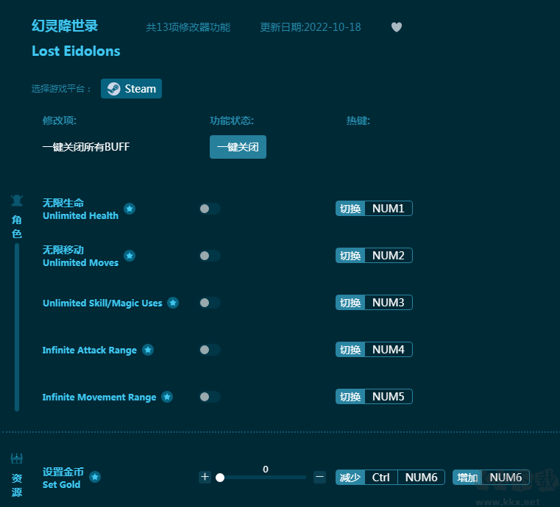Click star icon next to Infinite Attack Range
The image size is (560, 507).
[x=148, y=350]
